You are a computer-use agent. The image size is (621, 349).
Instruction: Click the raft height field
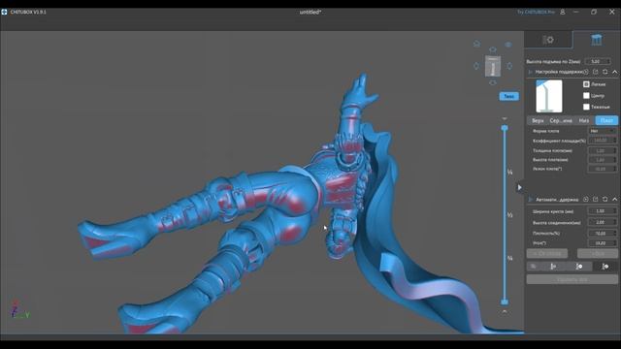click(x=602, y=160)
